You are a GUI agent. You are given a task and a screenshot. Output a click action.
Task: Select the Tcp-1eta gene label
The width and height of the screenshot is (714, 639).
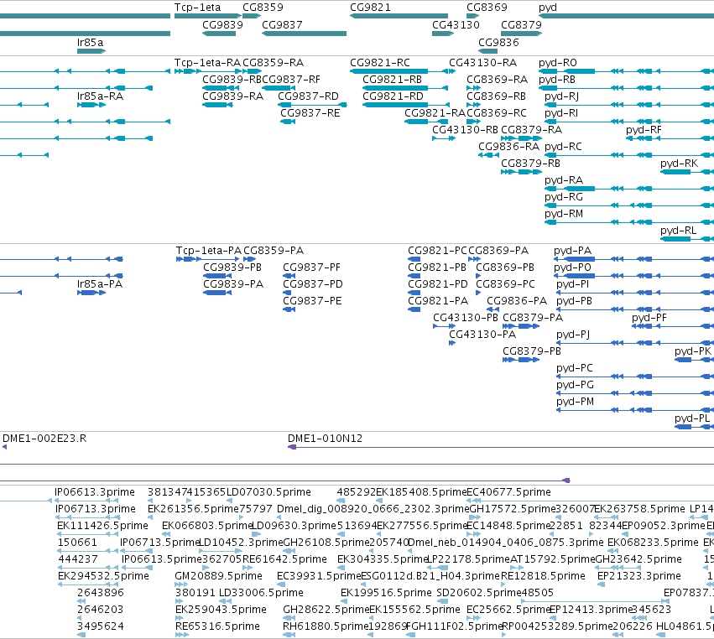tap(197, 8)
